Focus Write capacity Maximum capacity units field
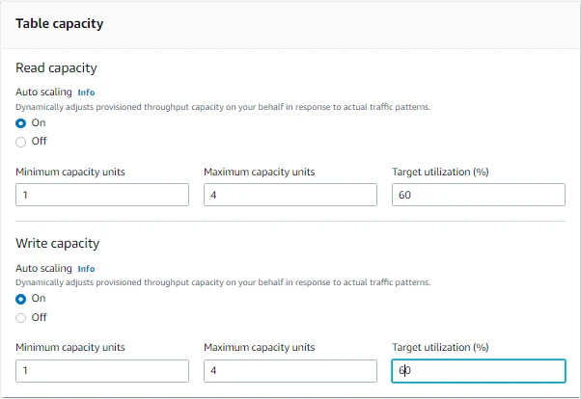 click(290, 371)
